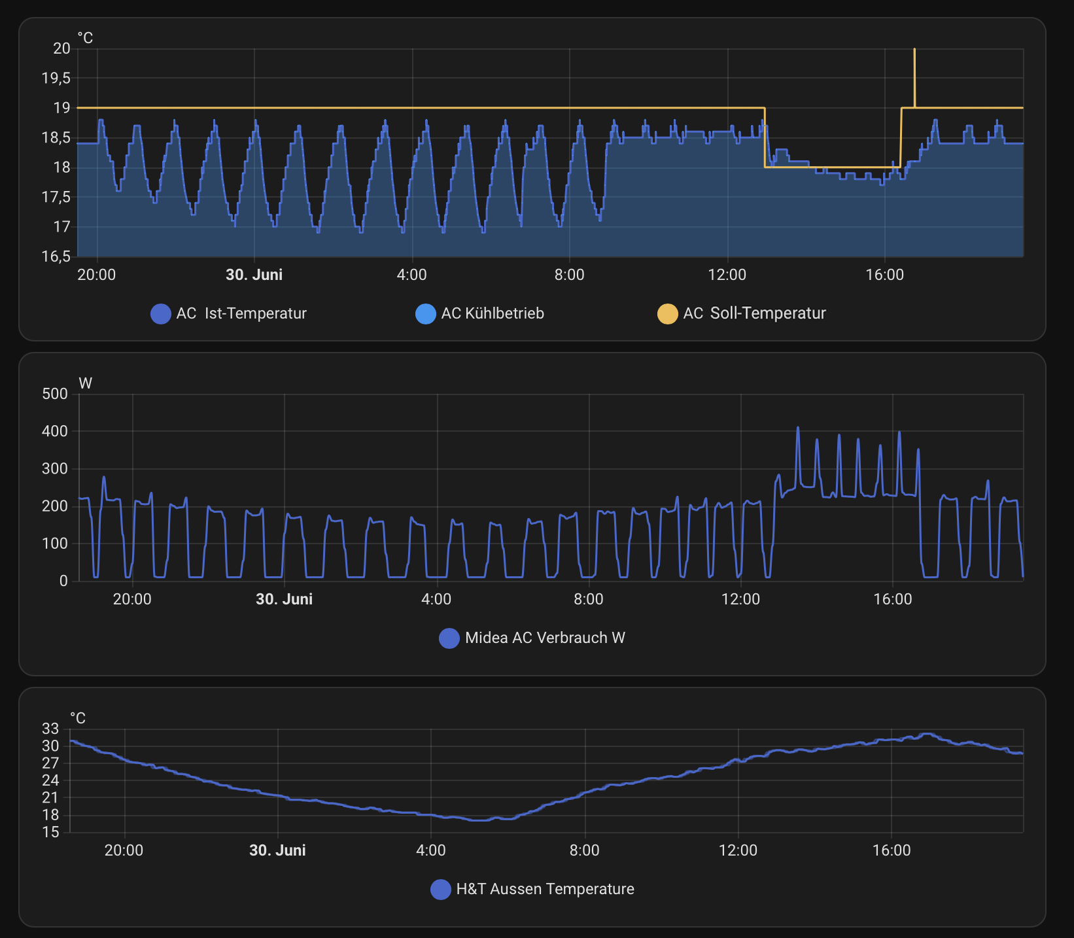Select the Midea AC Verbrauch W label
The height and width of the screenshot is (938, 1074).
click(545, 638)
